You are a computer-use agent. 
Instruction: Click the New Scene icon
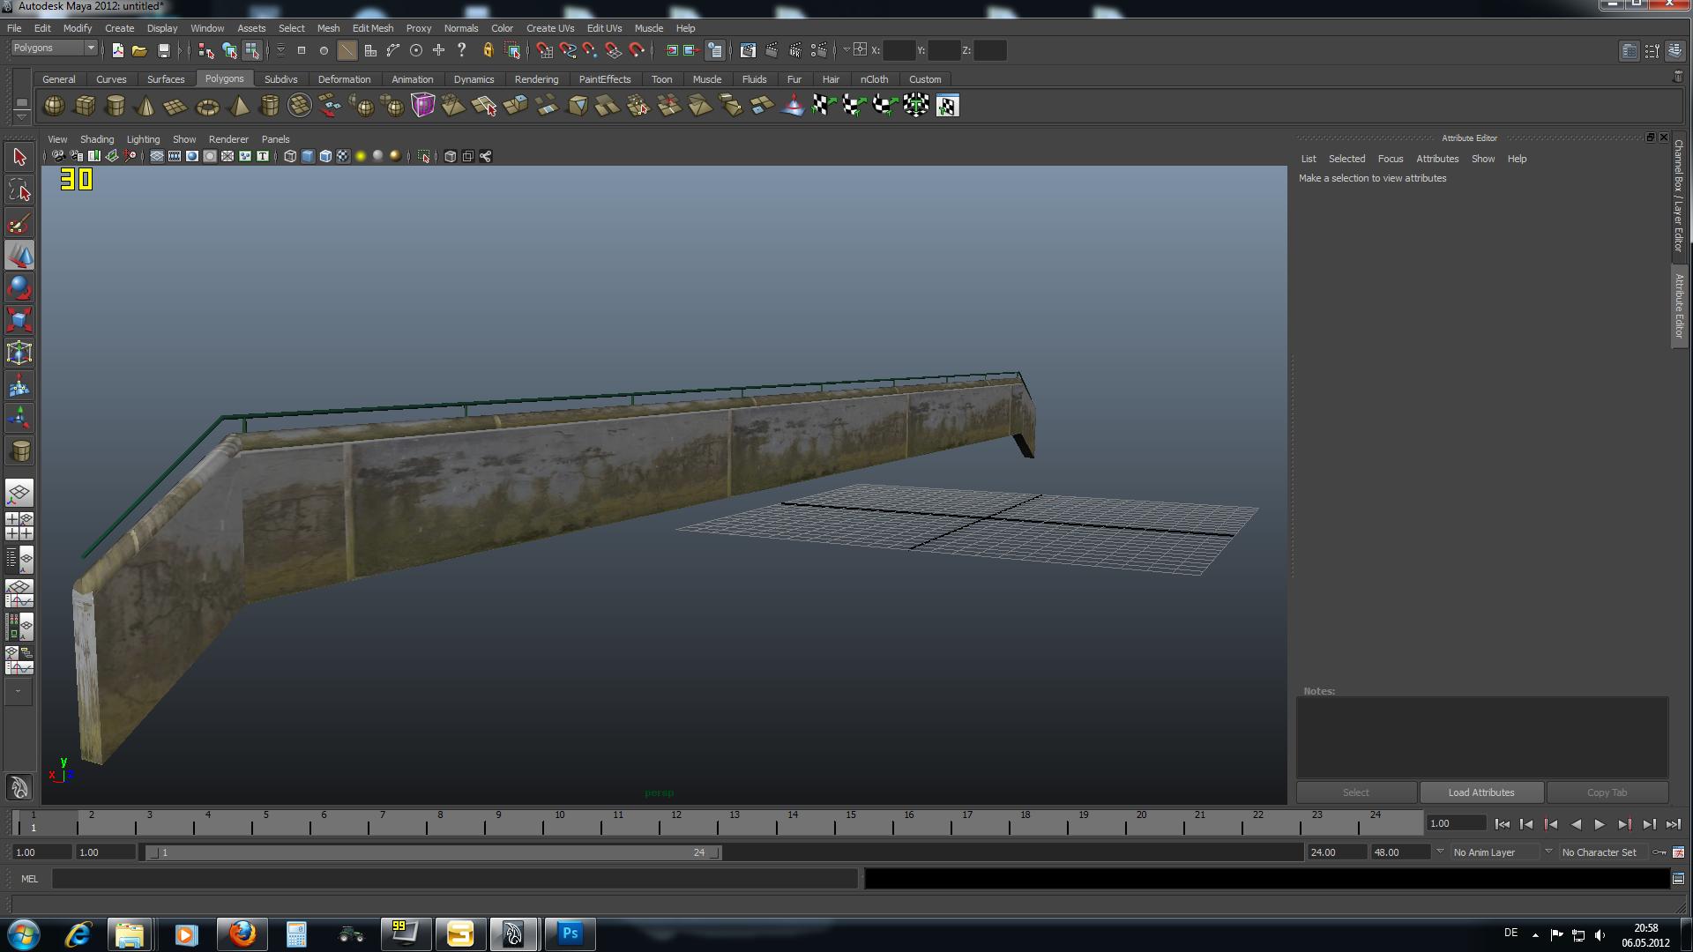click(x=117, y=50)
